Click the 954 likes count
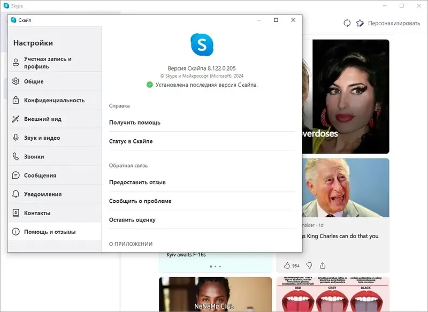 (296, 265)
